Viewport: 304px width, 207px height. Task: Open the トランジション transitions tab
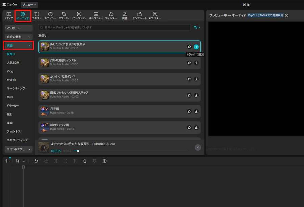(79, 16)
